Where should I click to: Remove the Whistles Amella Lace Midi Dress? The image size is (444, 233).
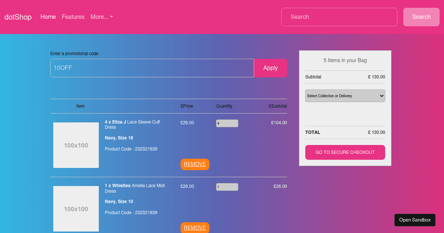pos(195,227)
